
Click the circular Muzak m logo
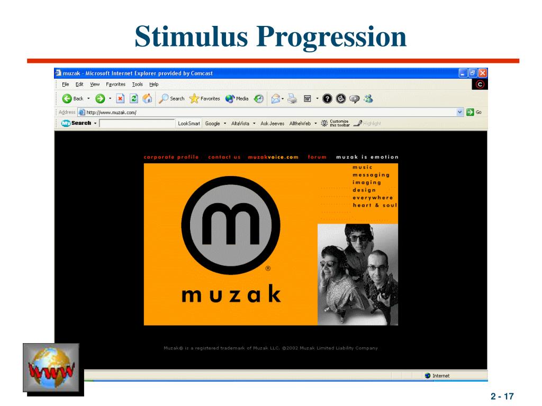(x=231, y=225)
